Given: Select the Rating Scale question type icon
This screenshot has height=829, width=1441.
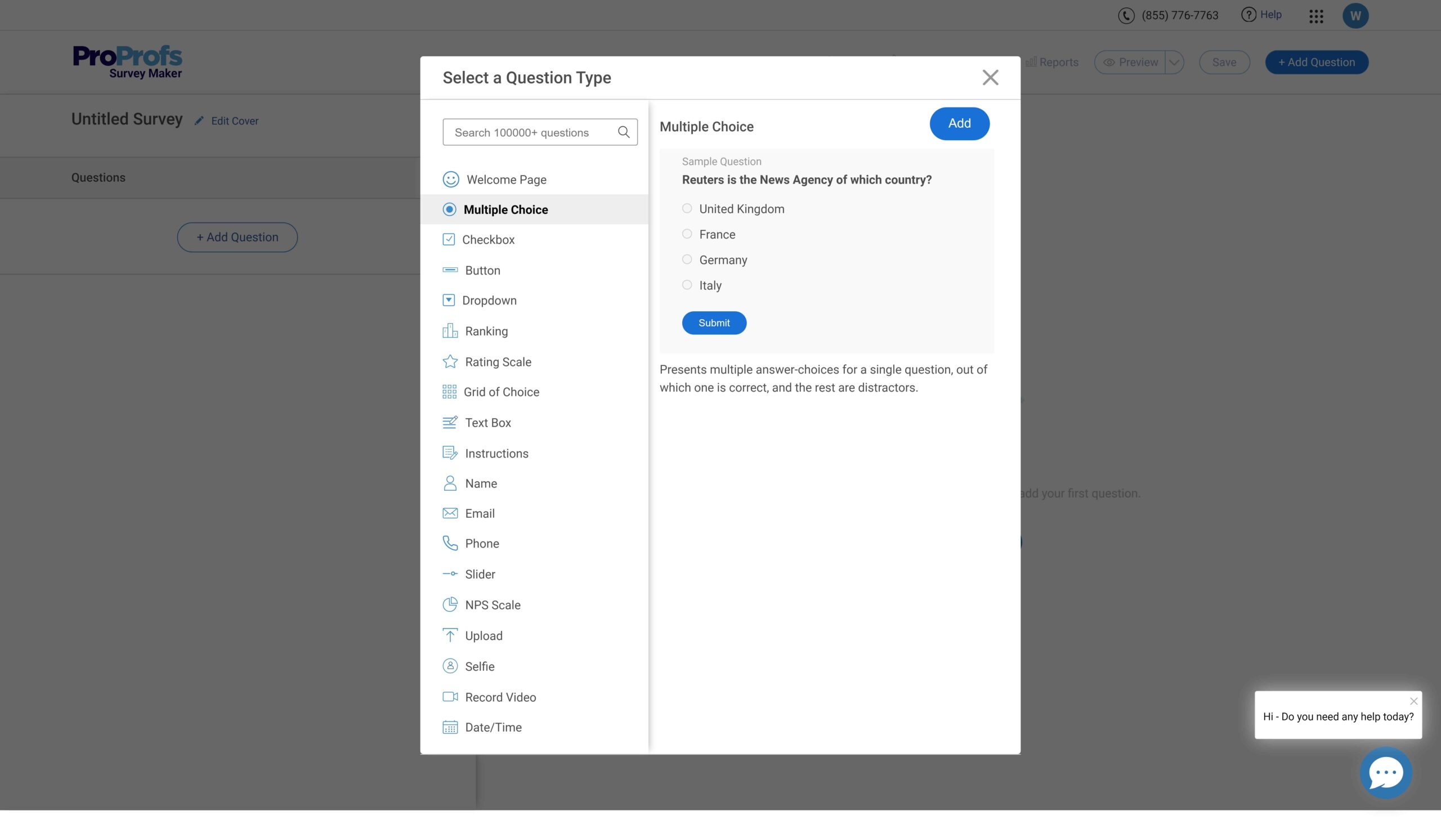Looking at the screenshot, I should (449, 362).
